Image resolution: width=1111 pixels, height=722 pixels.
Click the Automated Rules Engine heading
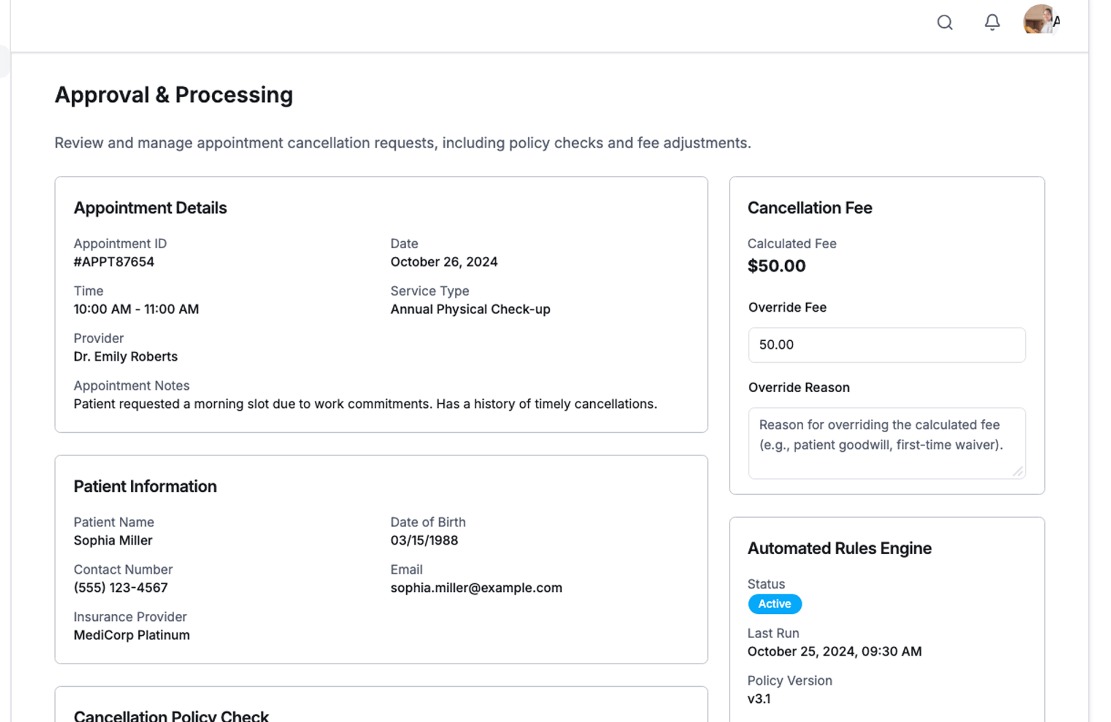[839, 548]
